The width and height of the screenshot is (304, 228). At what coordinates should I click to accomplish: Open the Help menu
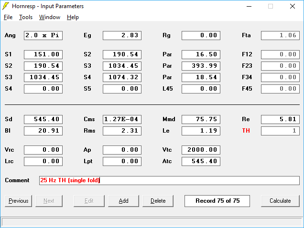(73, 17)
